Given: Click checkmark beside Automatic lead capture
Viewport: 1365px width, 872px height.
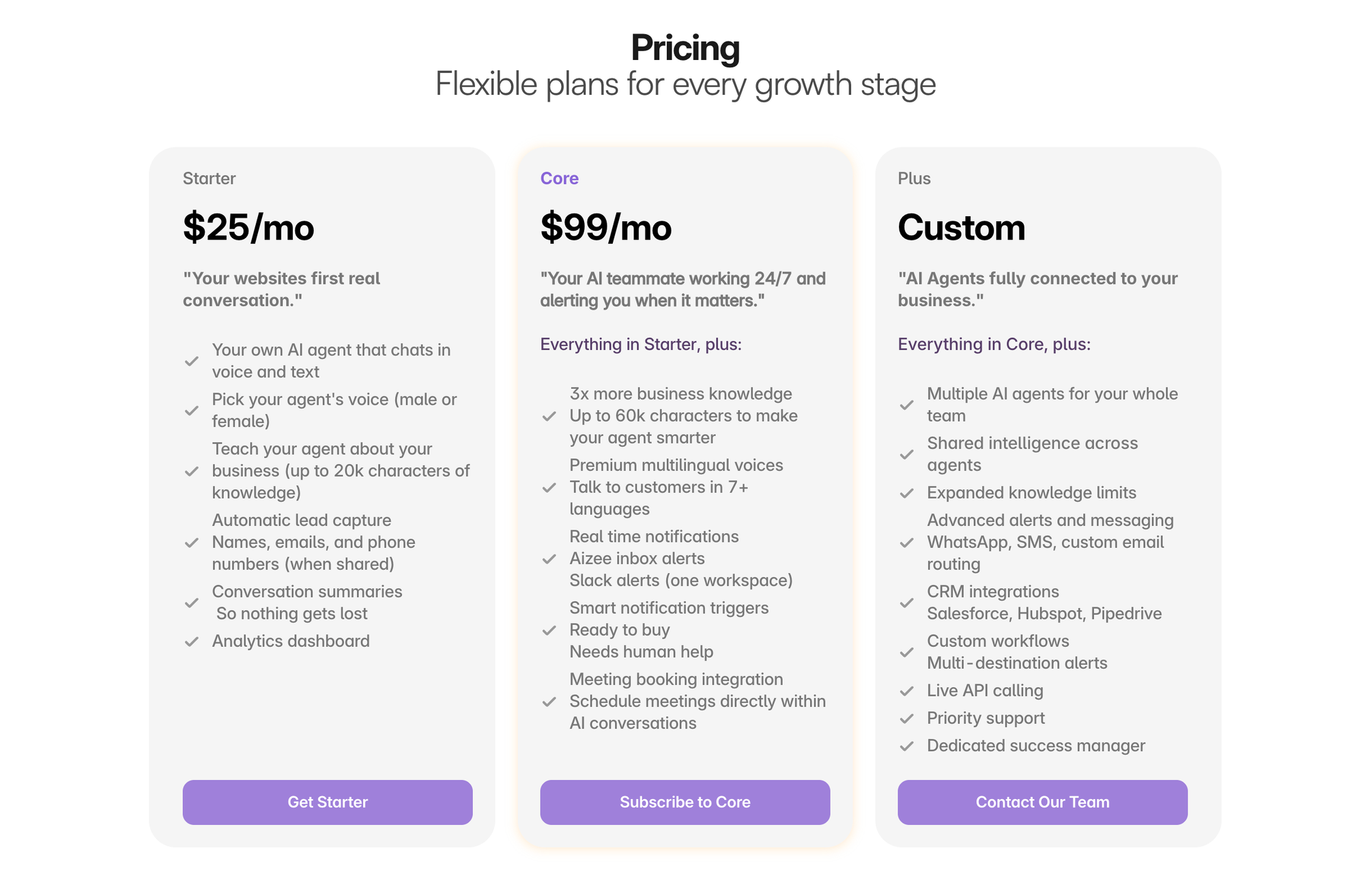Looking at the screenshot, I should [192, 542].
